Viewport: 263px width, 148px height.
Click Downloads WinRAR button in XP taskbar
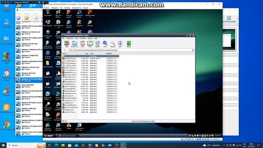pyautogui.click(x=68, y=136)
